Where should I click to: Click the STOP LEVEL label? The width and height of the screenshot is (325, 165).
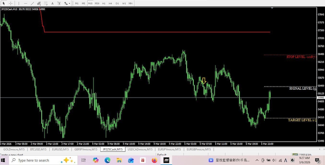[301, 57]
